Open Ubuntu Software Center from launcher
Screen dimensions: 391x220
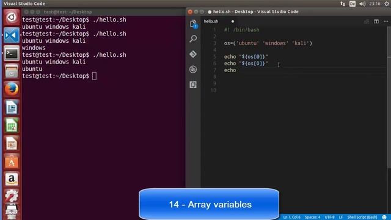11,161
